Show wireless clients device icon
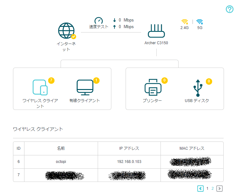 tap(40, 87)
